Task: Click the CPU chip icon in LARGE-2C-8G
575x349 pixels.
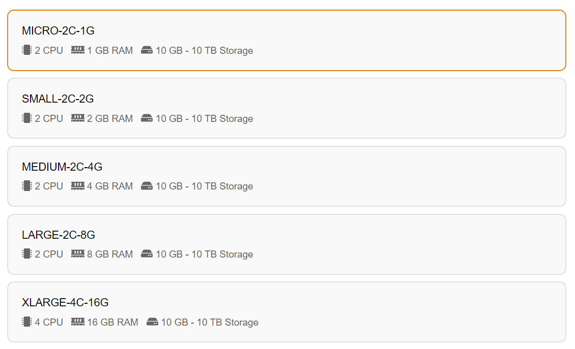Action: [27, 254]
